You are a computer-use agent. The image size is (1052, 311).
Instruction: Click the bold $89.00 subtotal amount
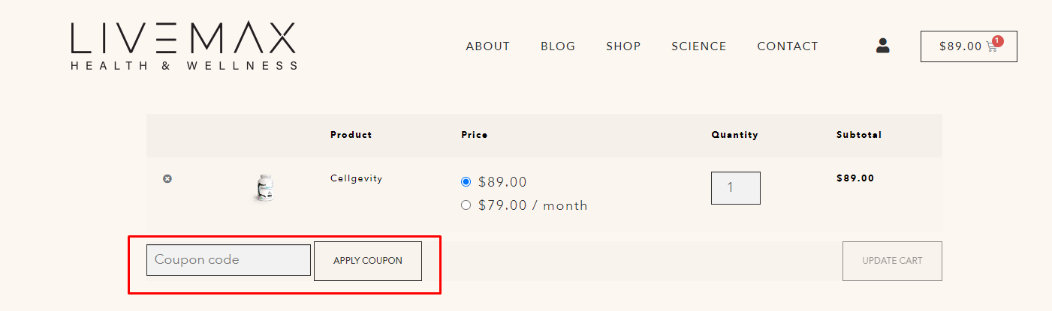(855, 178)
